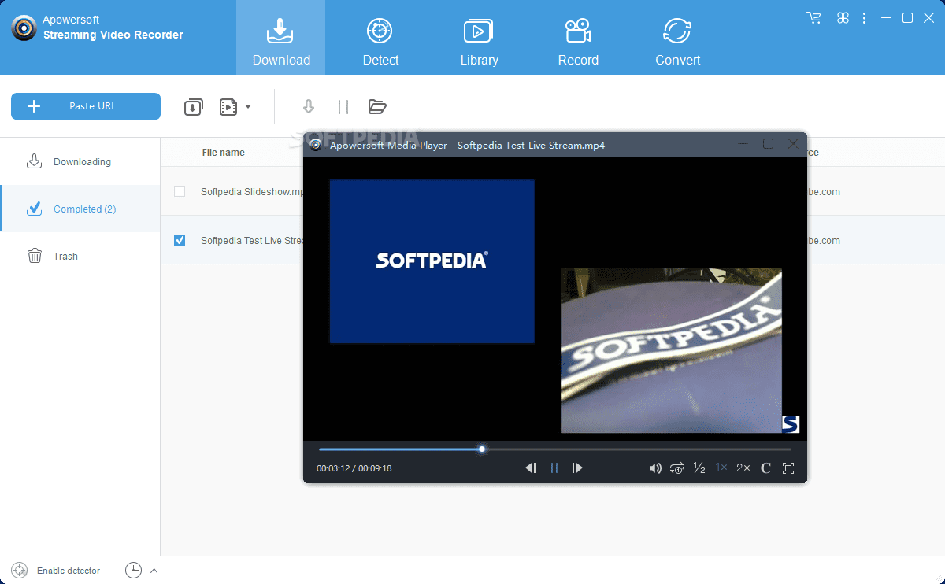
Task: Click the schedule clock icon
Action: coord(133,570)
